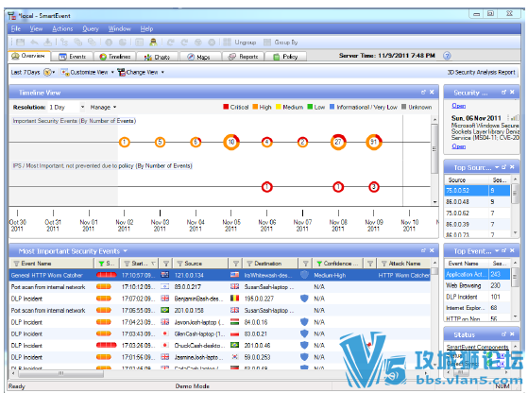Switch to the Maps tab
Screen dimensions: 528x393
click(199, 57)
